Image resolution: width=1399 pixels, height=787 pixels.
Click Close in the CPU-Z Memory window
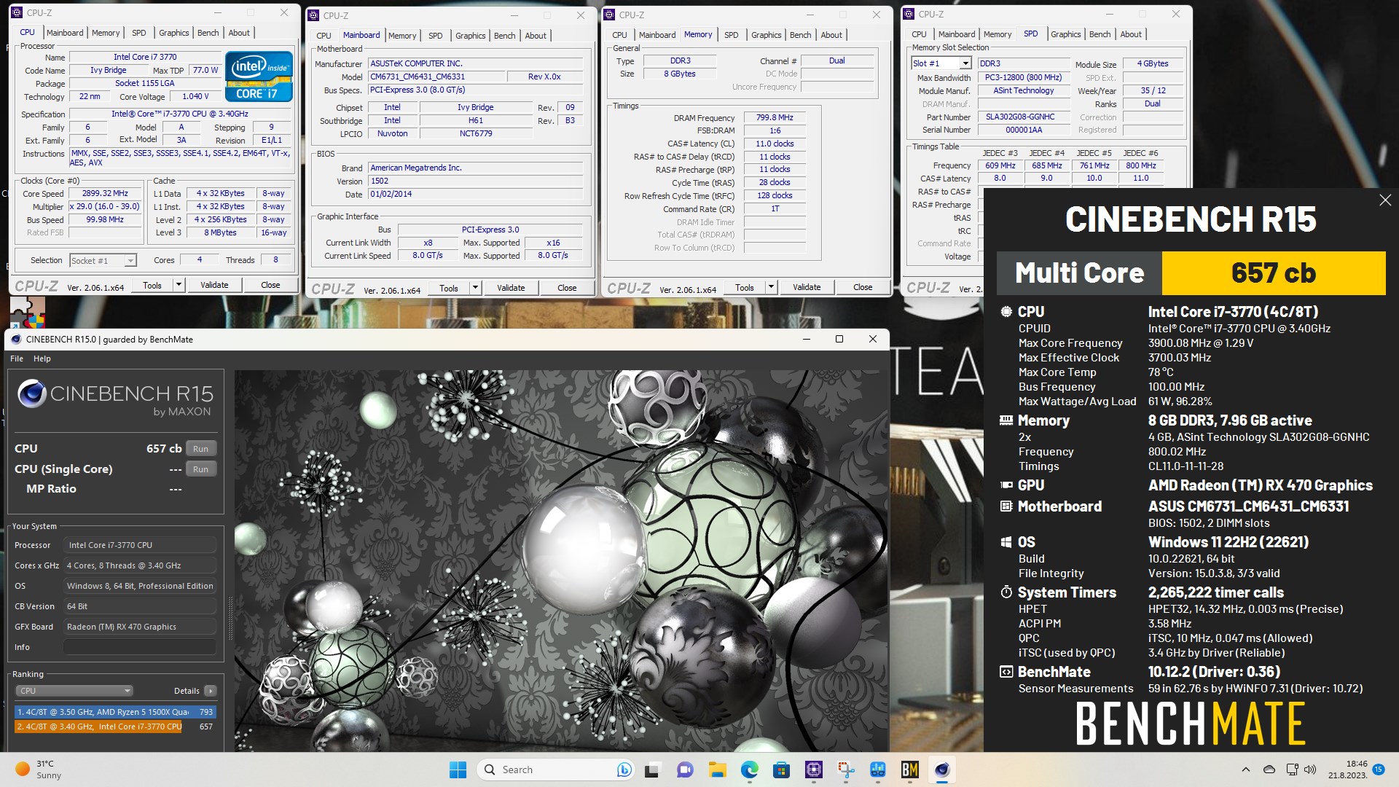[863, 287]
